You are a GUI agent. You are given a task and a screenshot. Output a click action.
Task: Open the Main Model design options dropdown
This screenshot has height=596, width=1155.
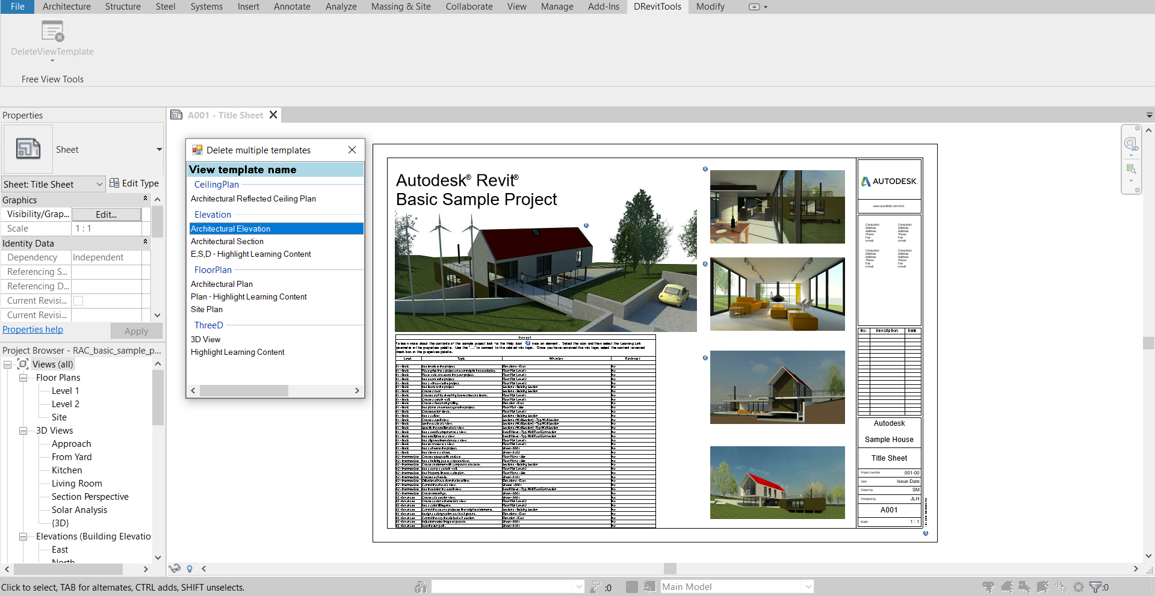[808, 587]
